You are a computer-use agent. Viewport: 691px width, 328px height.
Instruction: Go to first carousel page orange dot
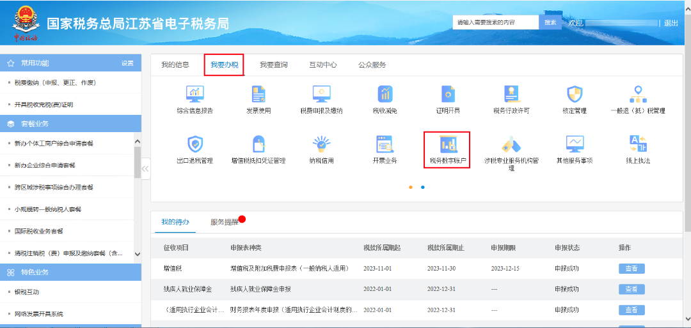tap(411, 188)
